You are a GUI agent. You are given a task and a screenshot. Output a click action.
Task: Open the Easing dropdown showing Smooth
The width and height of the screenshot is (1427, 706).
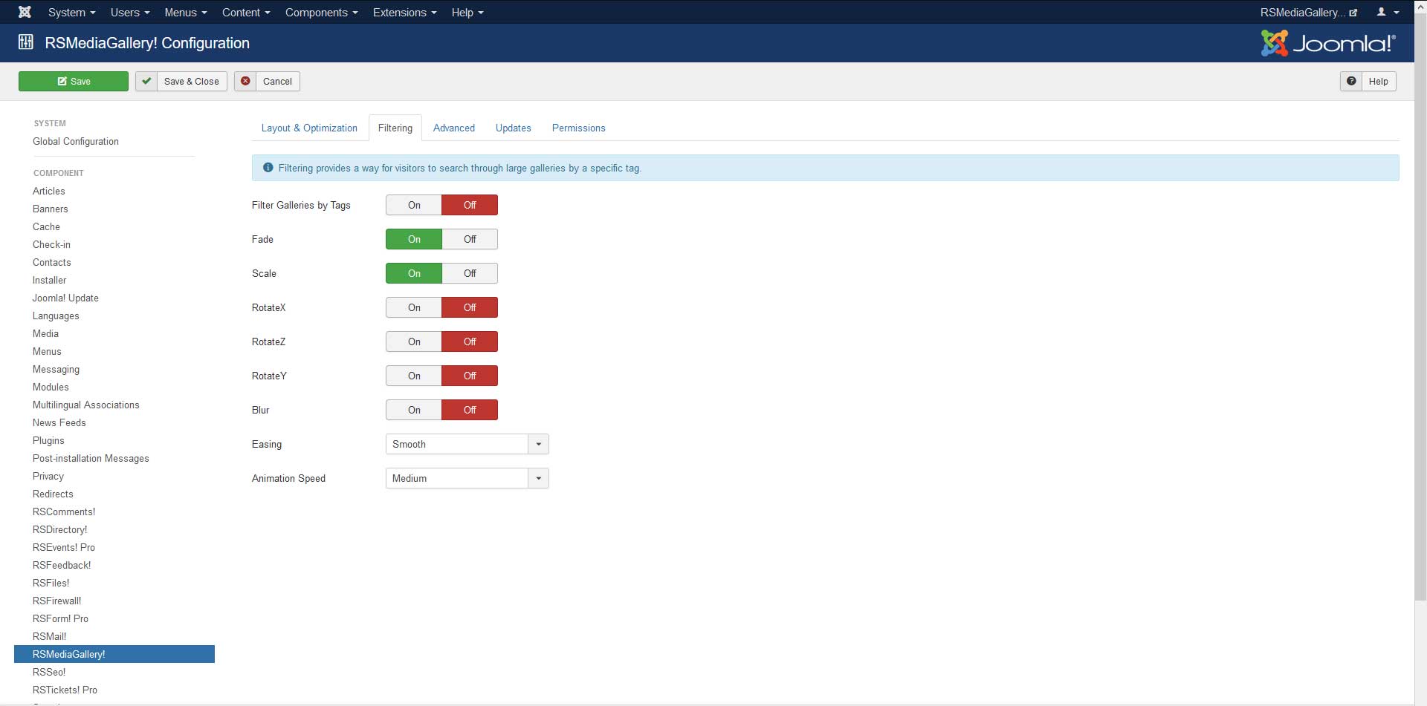click(x=467, y=444)
